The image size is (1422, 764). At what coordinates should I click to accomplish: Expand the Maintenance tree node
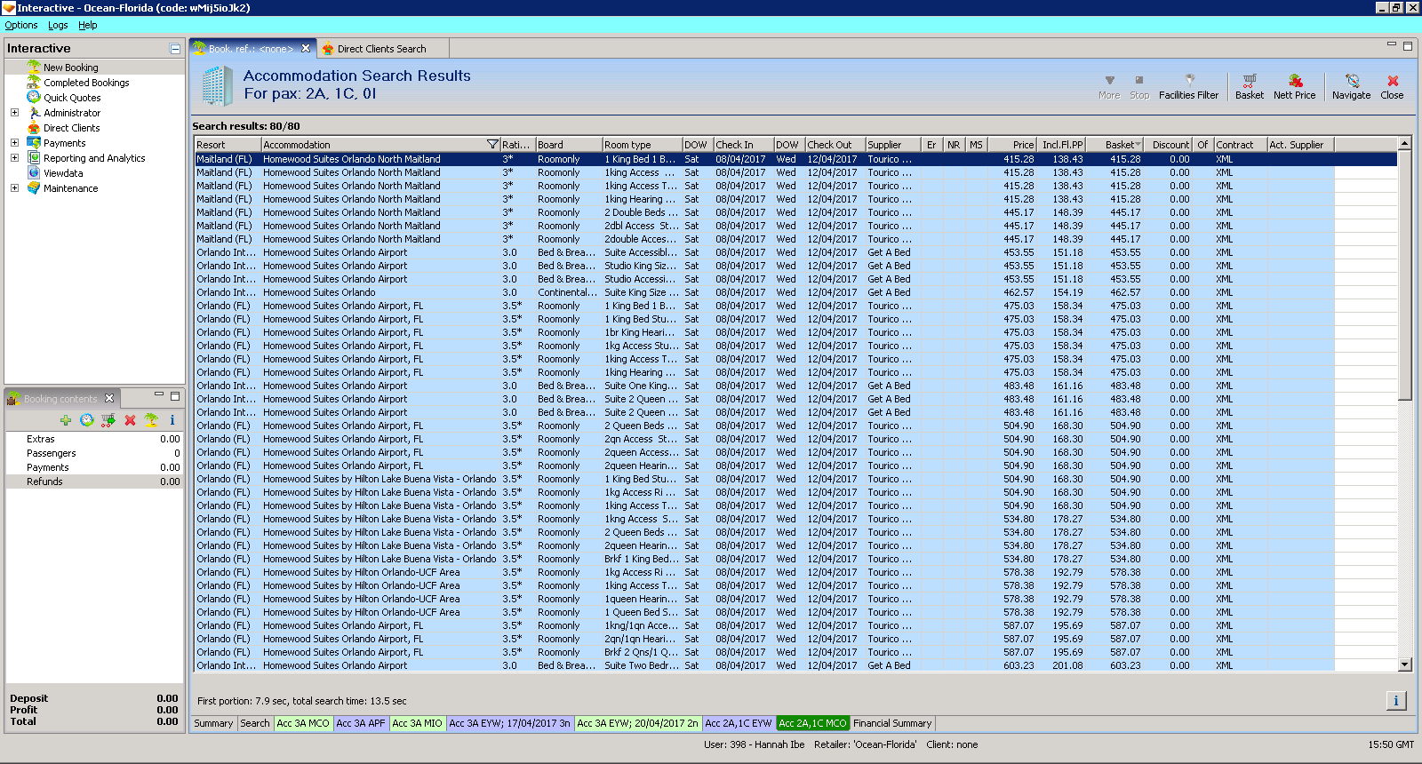click(x=14, y=188)
